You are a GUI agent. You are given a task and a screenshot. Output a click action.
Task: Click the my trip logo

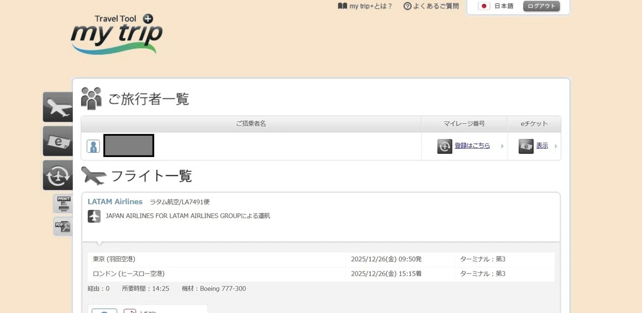[117, 34]
